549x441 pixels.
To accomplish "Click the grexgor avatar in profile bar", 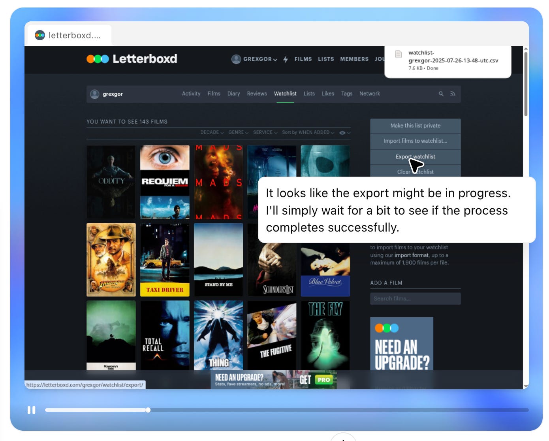I will point(94,94).
